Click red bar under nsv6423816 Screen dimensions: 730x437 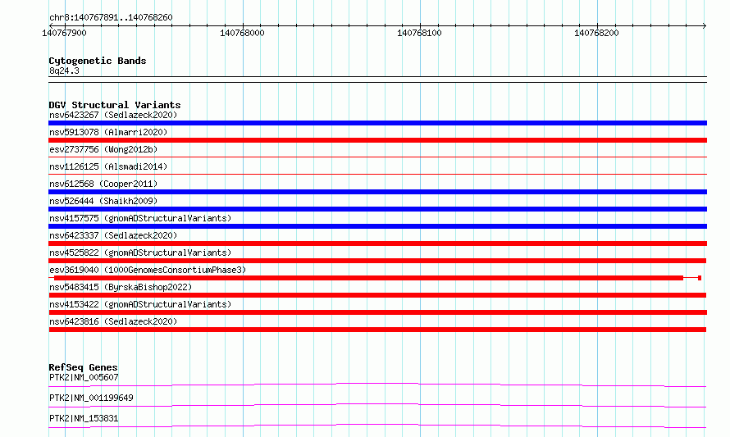tap(377, 330)
